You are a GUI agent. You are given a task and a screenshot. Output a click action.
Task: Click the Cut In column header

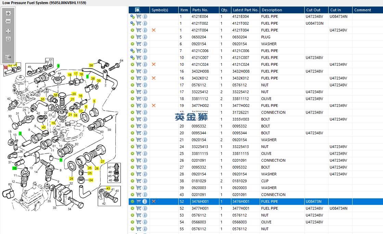[340, 10]
